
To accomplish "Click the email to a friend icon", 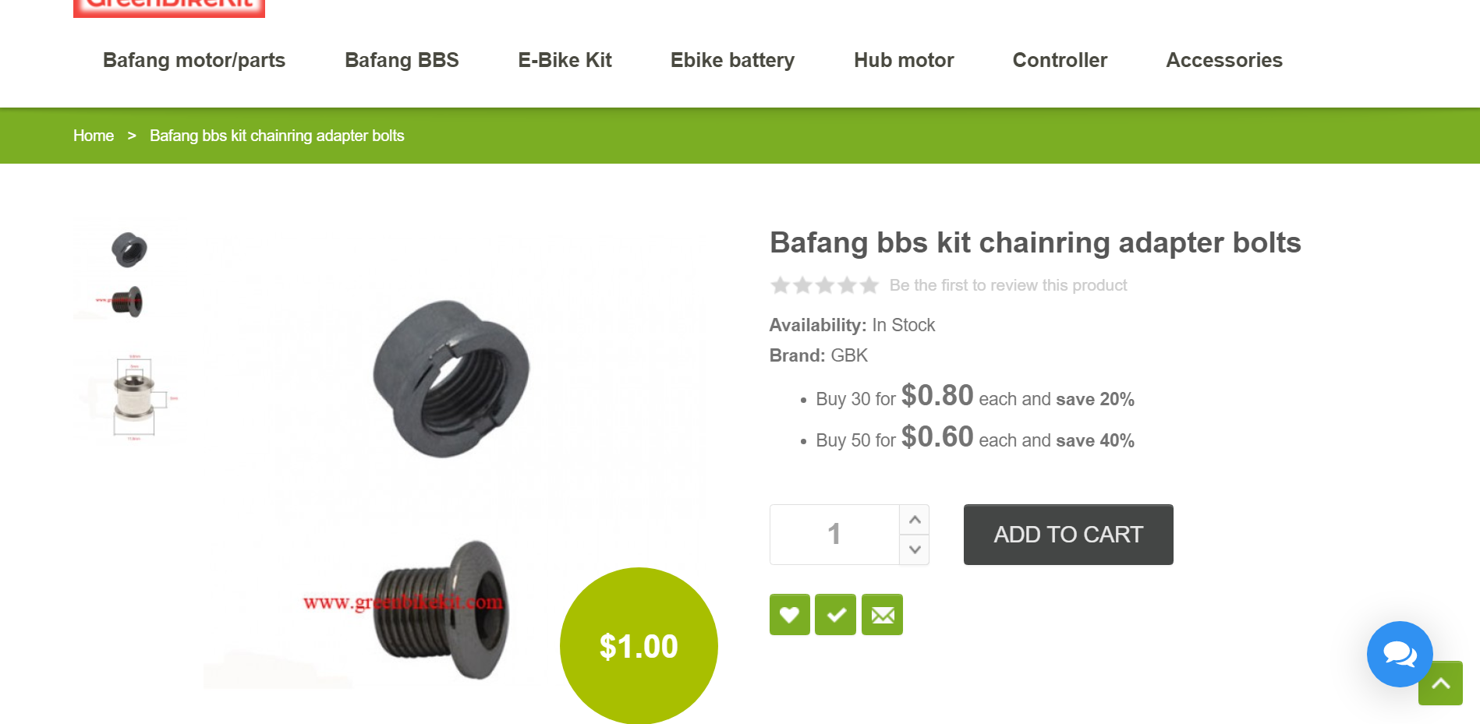I will pyautogui.click(x=882, y=615).
